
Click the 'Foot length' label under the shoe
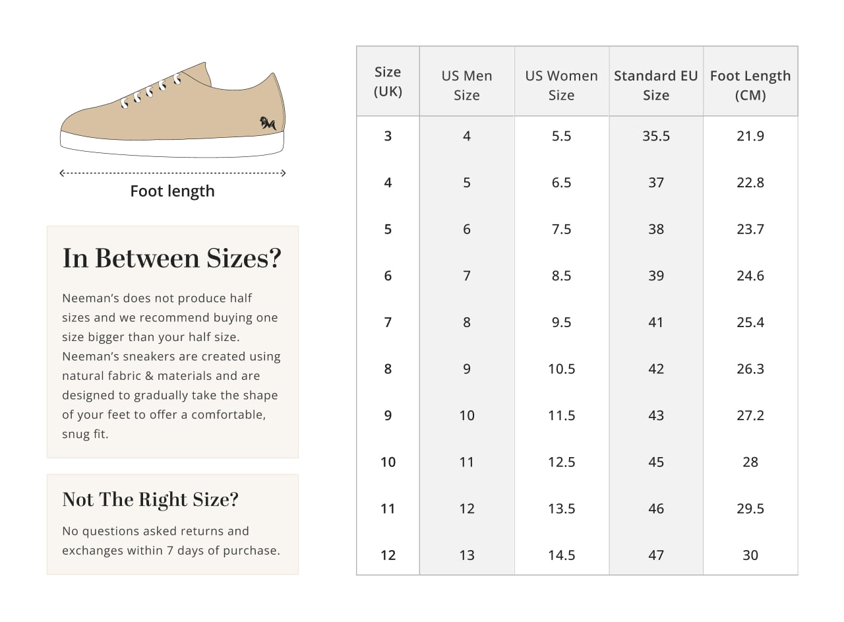click(x=172, y=191)
